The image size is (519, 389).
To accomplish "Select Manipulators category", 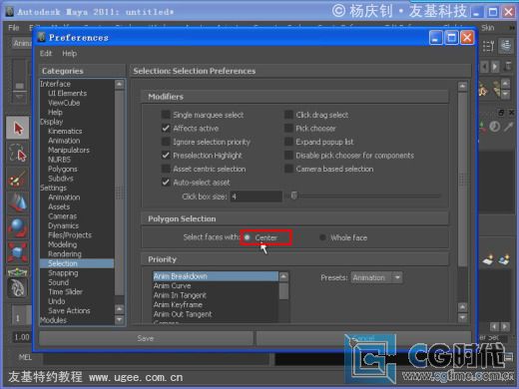I will pyautogui.click(x=69, y=150).
